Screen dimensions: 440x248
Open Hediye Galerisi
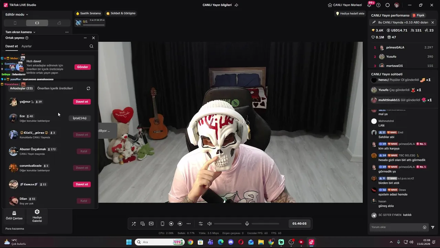click(37, 216)
